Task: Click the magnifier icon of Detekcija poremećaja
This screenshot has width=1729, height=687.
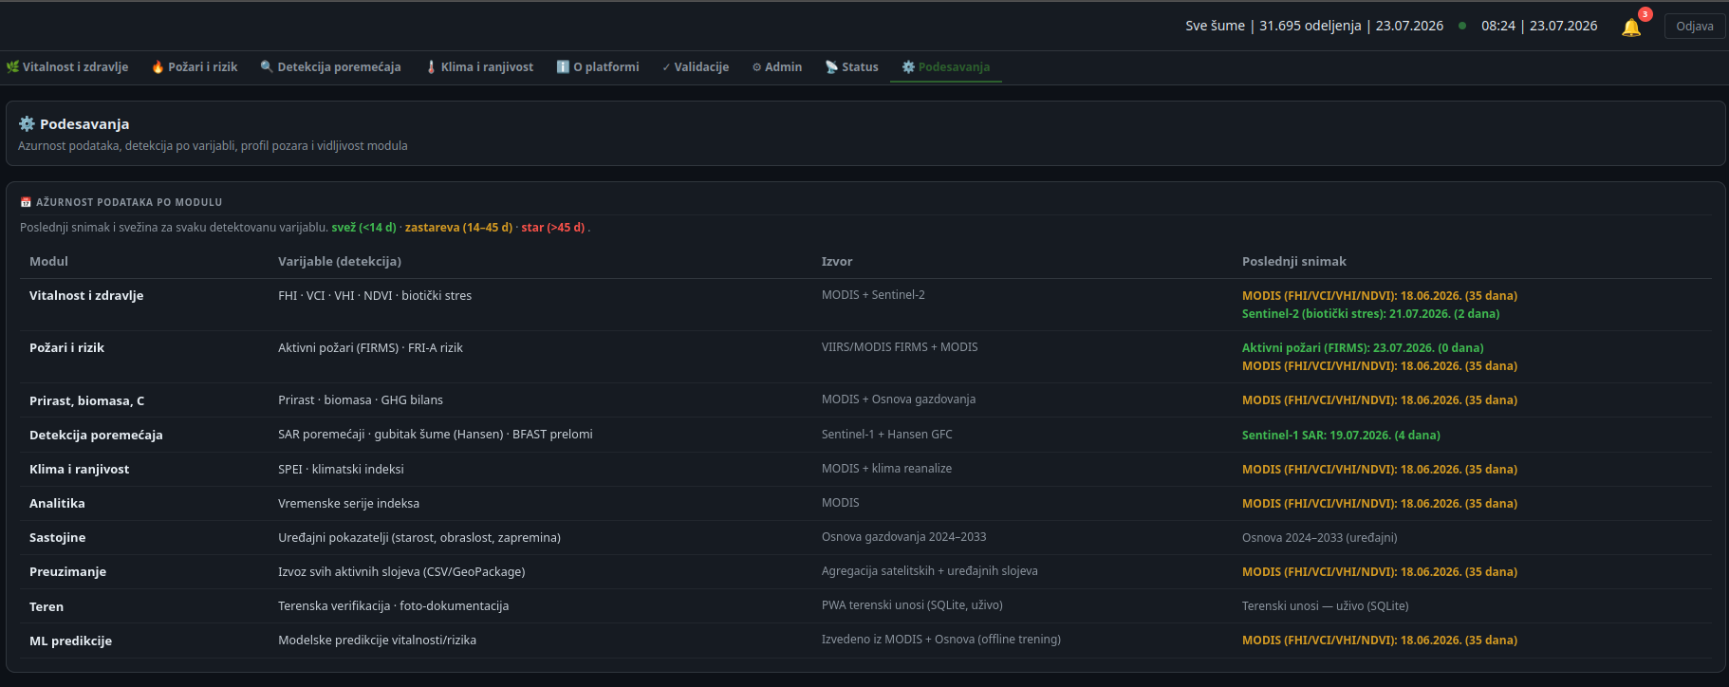Action: point(267,66)
